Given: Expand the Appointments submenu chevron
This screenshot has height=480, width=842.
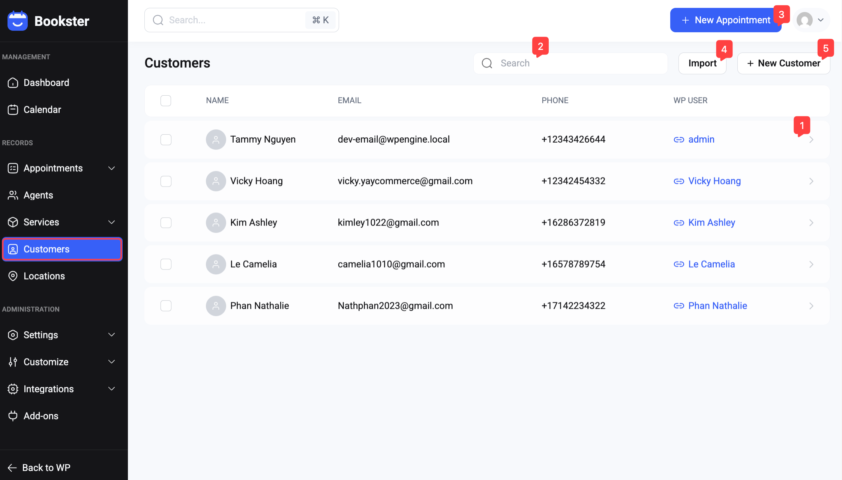Looking at the screenshot, I should [x=111, y=168].
